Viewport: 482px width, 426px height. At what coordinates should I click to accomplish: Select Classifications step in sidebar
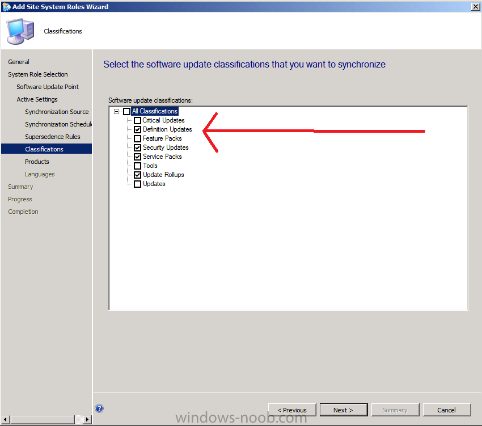46,149
